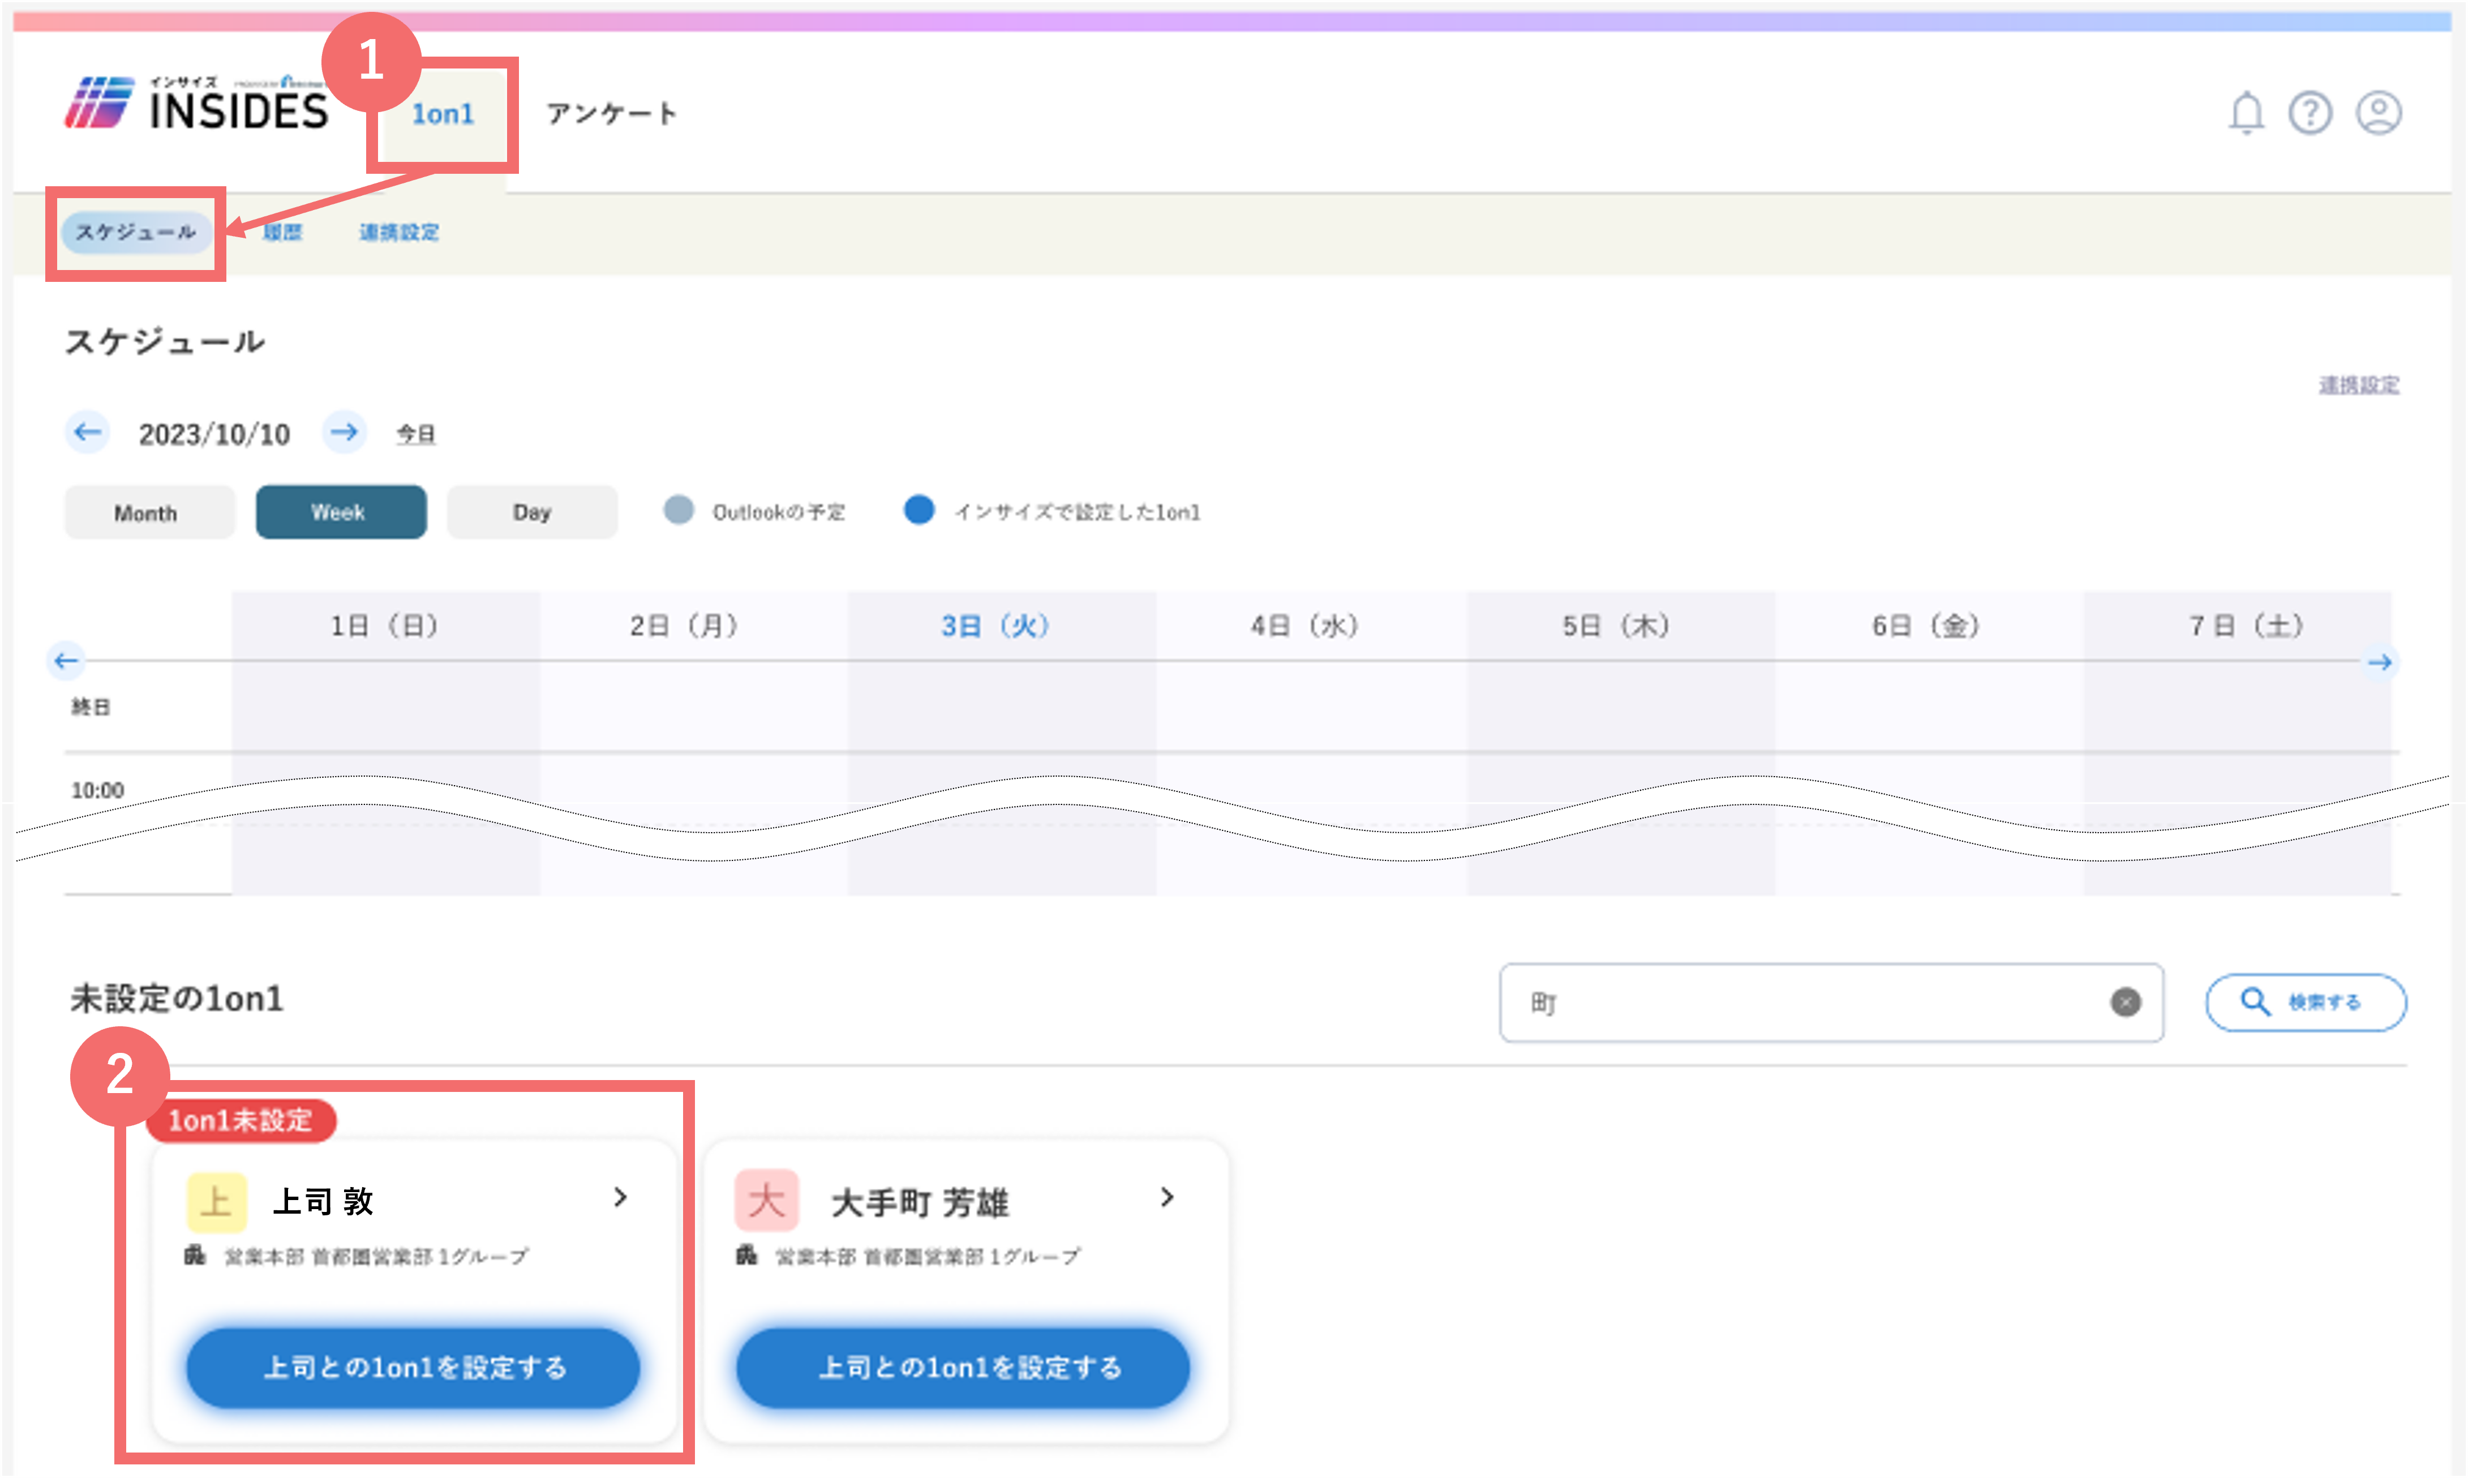This screenshot has height=1478, width=2468.
Task: Click the 1on1未設定 red badge
Action: click(241, 1120)
